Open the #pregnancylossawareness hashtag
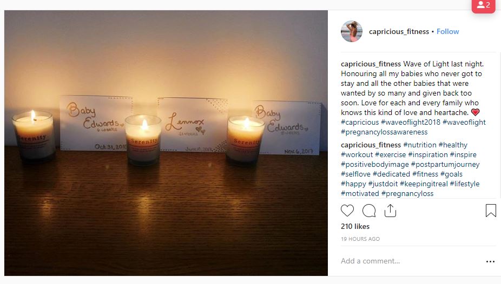501x284 pixels. [x=384, y=132]
